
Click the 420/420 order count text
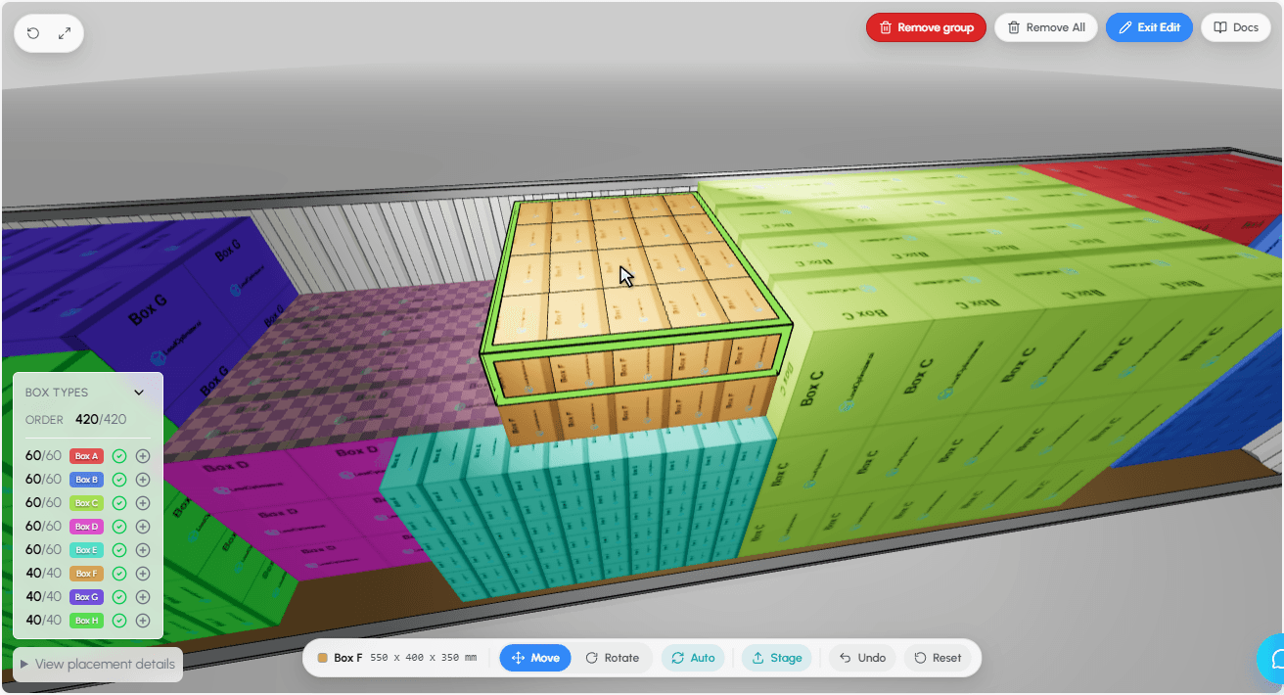[101, 419]
